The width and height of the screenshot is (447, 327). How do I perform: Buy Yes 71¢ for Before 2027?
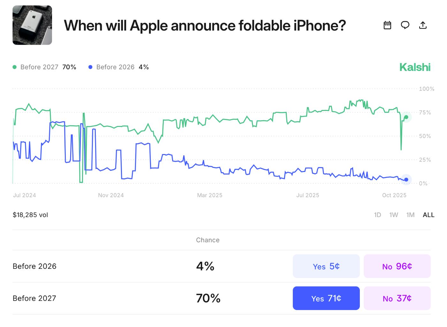pyautogui.click(x=326, y=298)
